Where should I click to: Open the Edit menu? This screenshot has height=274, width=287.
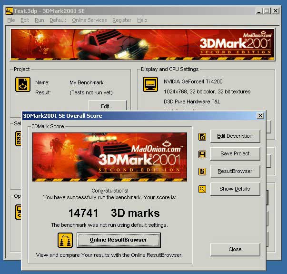pyautogui.click(x=25, y=20)
